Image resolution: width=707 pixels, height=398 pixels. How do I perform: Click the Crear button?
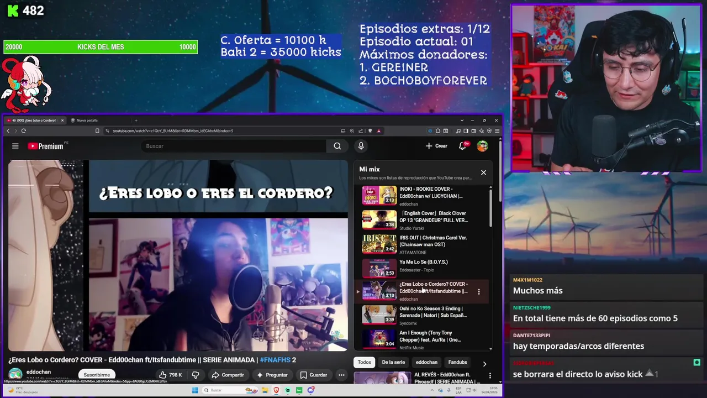(436, 146)
